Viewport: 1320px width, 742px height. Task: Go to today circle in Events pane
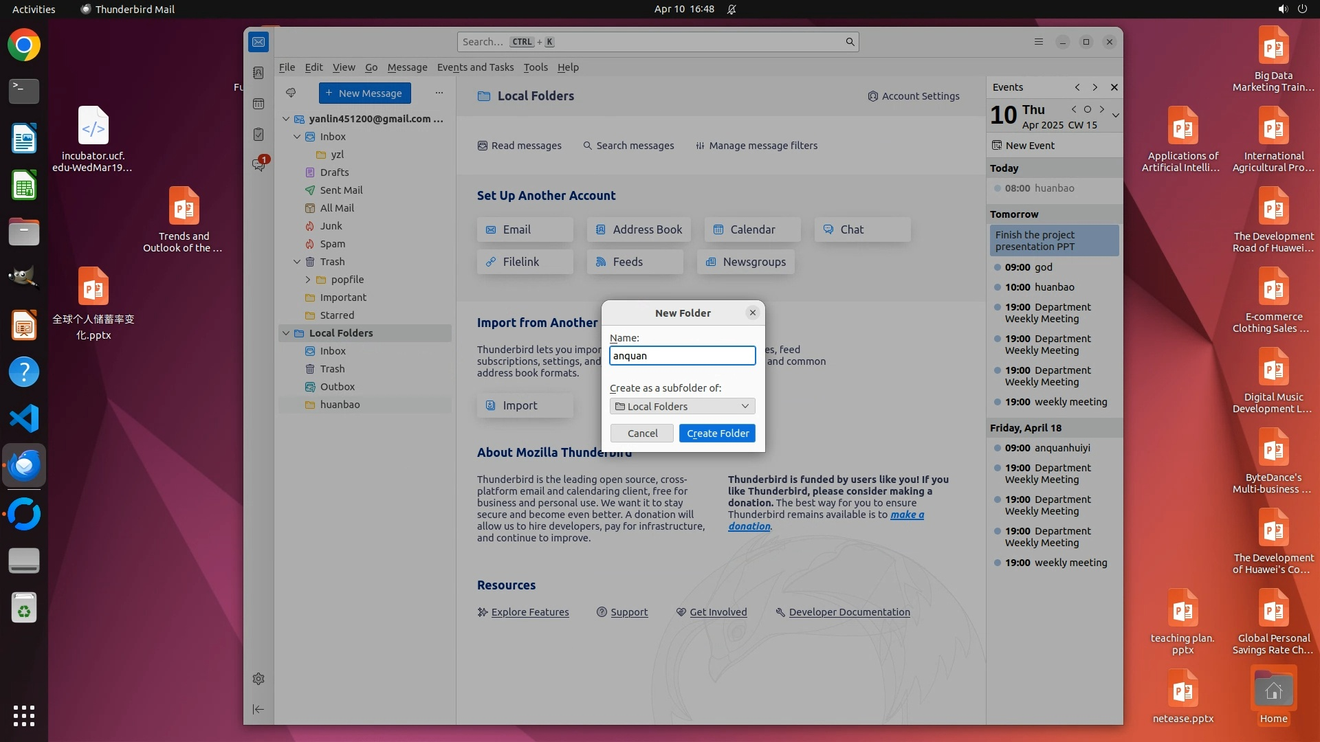1087,109
